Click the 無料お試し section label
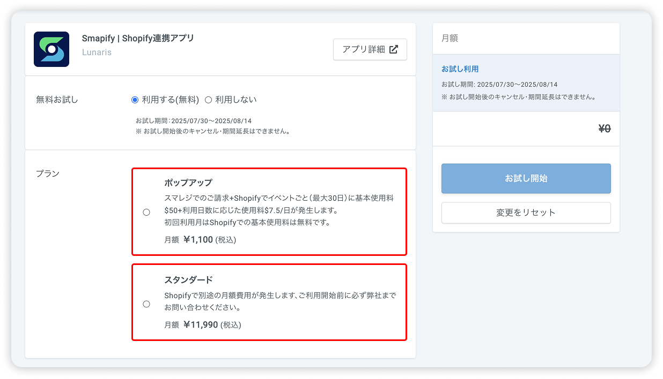 click(x=57, y=100)
